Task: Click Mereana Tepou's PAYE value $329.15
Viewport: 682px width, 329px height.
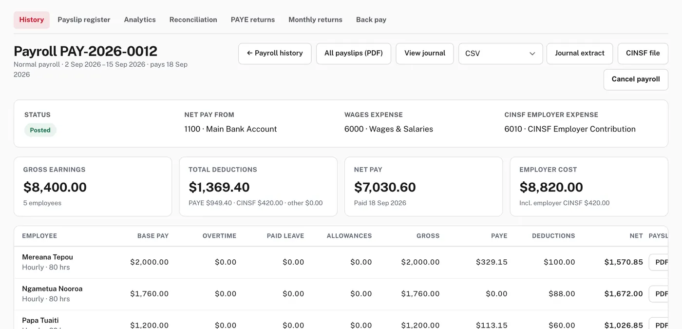Action: (x=492, y=262)
